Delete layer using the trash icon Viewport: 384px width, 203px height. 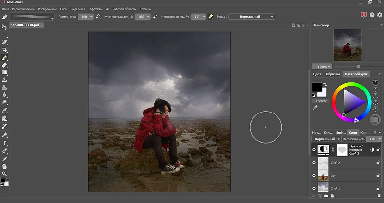coord(379,196)
